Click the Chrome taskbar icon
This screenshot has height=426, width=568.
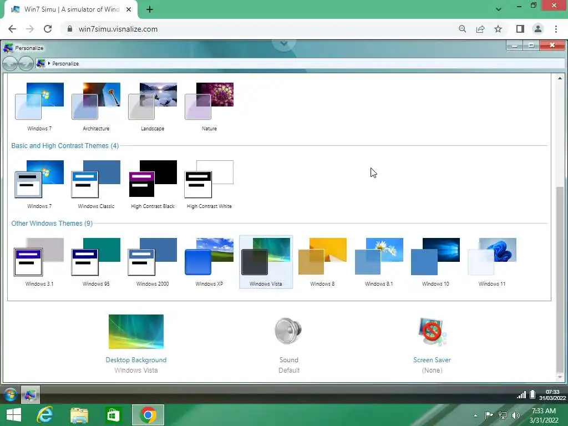click(x=148, y=415)
